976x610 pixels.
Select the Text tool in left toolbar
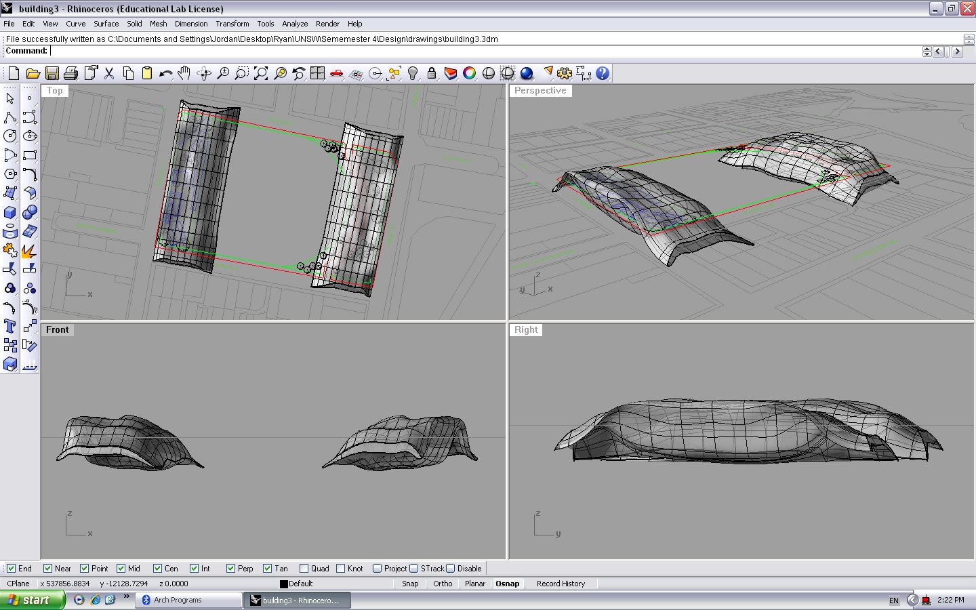10,326
